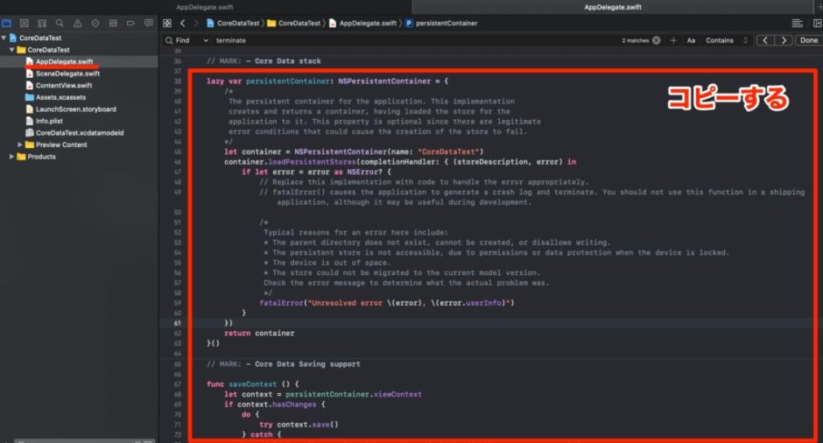
Task: Open the Find navigator magnifier icon
Action: pyautogui.click(x=60, y=23)
